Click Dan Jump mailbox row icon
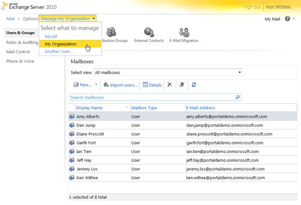This screenshot has width=301, height=205. (x=71, y=125)
